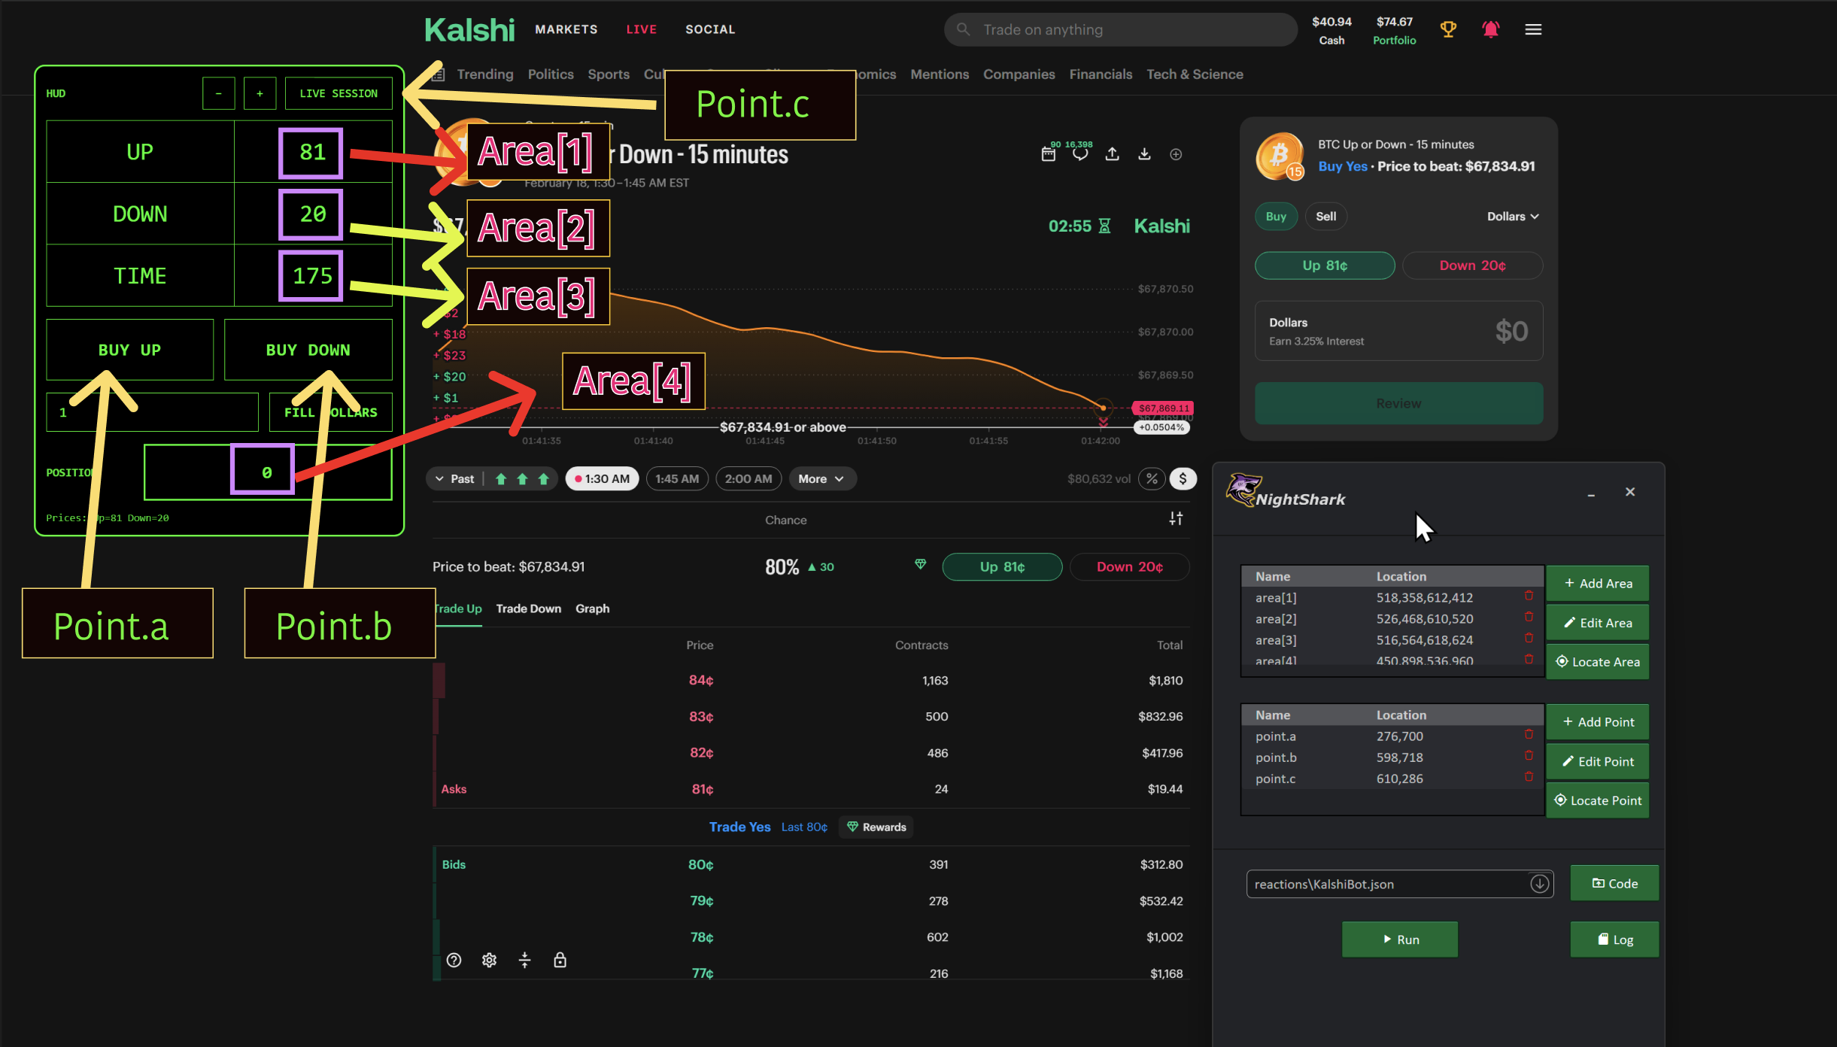Switch to the Trade Down tab
The height and width of the screenshot is (1047, 1837).
click(528, 608)
